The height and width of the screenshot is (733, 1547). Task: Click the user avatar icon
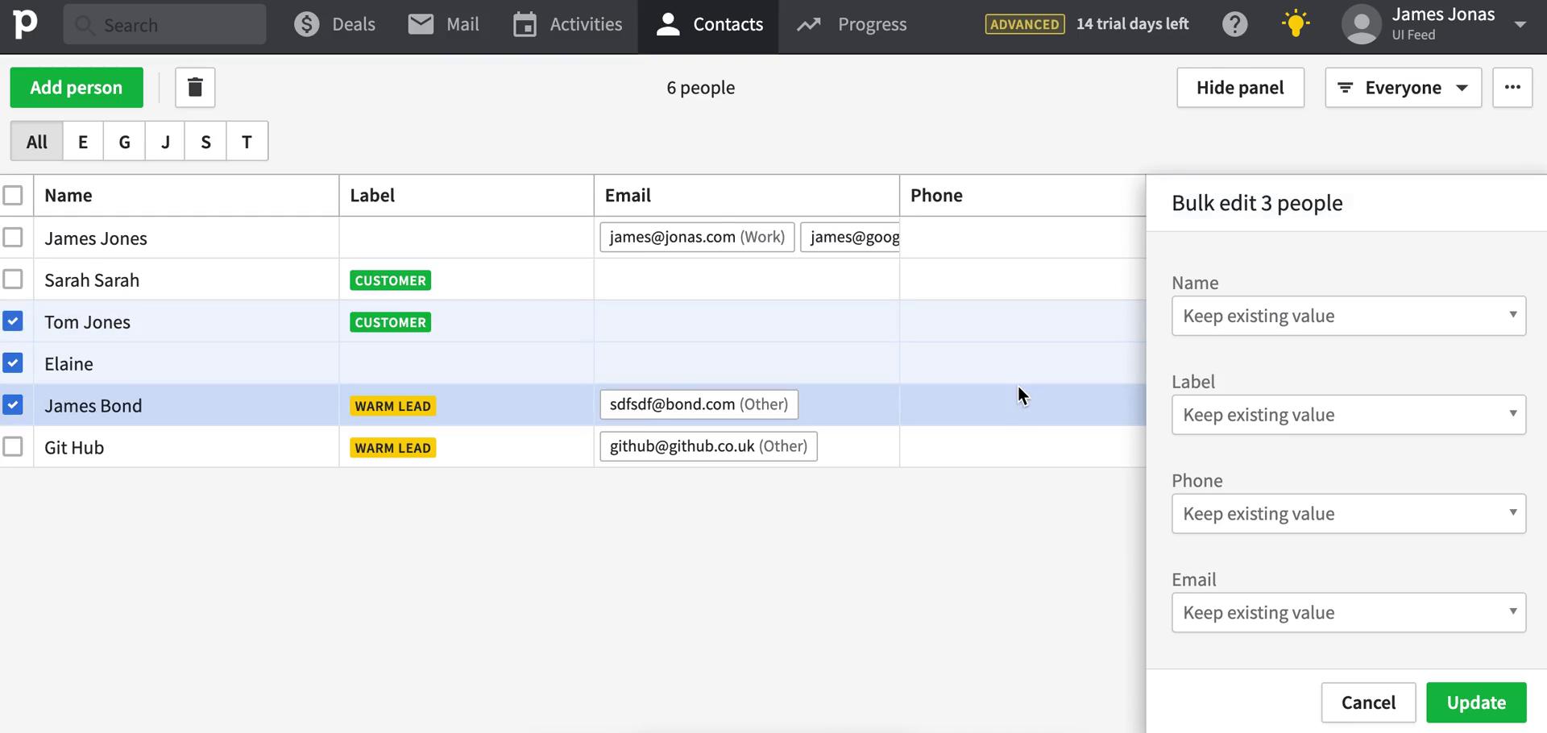point(1362,24)
